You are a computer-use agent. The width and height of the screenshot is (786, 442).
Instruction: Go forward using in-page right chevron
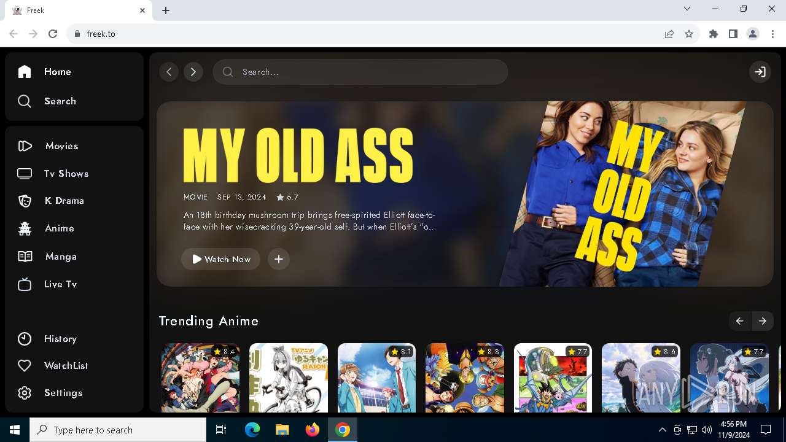(193, 72)
